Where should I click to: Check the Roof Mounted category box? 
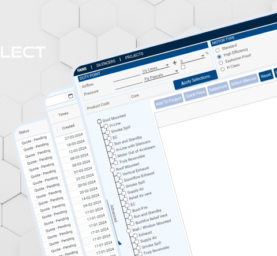[113, 170]
